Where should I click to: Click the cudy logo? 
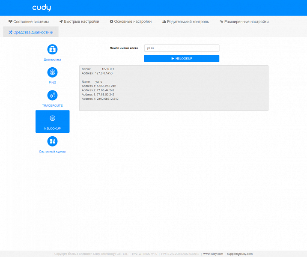(42, 8)
